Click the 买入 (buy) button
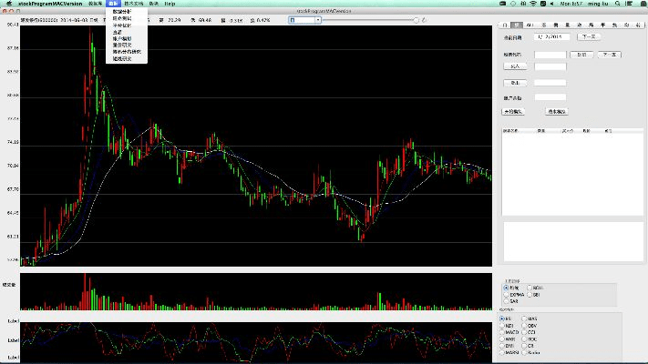The image size is (648, 364). pos(515,66)
